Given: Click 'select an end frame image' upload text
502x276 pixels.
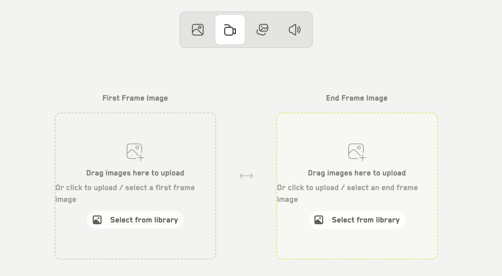Looking at the screenshot, I should pos(348,193).
